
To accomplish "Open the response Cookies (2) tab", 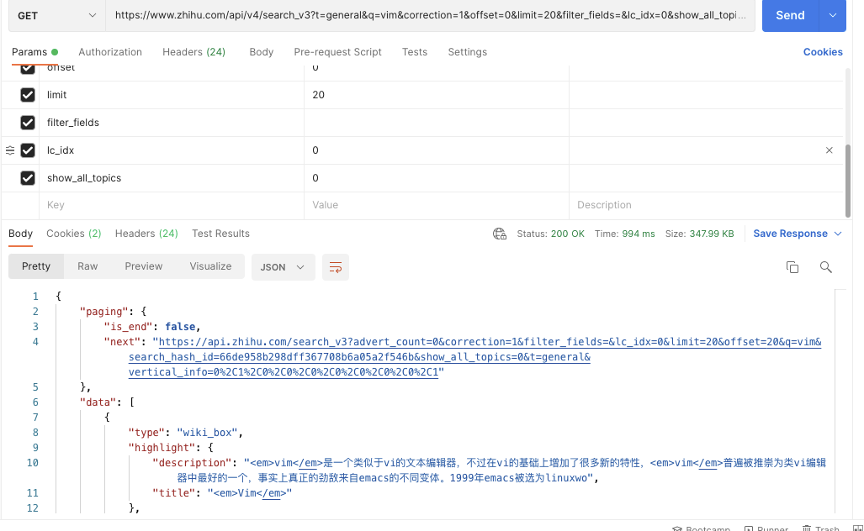I will pos(74,234).
